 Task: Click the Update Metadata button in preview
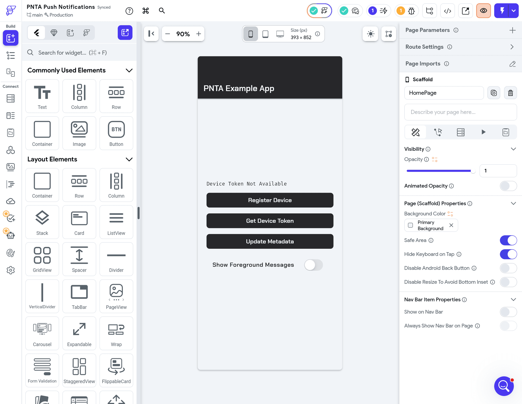point(270,241)
